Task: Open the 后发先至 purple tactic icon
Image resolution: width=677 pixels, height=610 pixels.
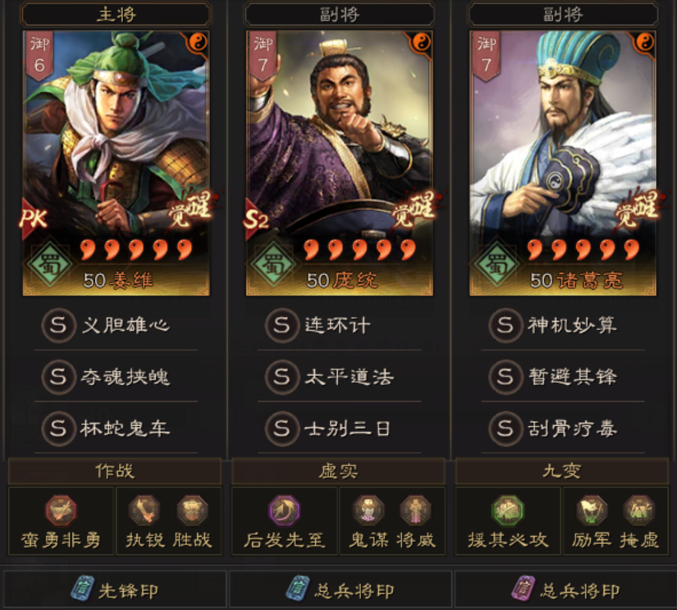Action: click(x=284, y=510)
